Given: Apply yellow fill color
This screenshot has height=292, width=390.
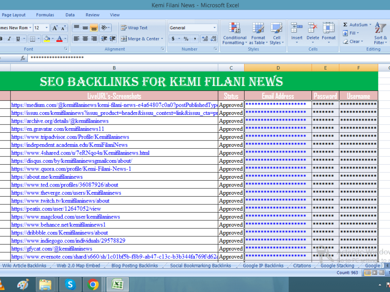Looking at the screenshot, I should pos(46,39).
